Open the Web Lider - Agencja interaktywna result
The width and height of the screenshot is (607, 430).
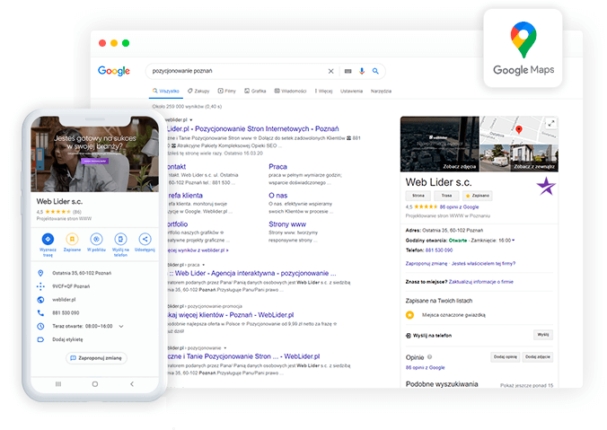[x=252, y=273]
